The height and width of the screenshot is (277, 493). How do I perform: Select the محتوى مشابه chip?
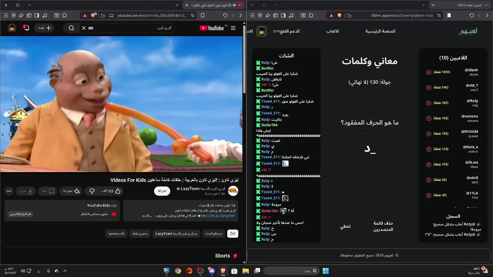click(x=139, y=234)
